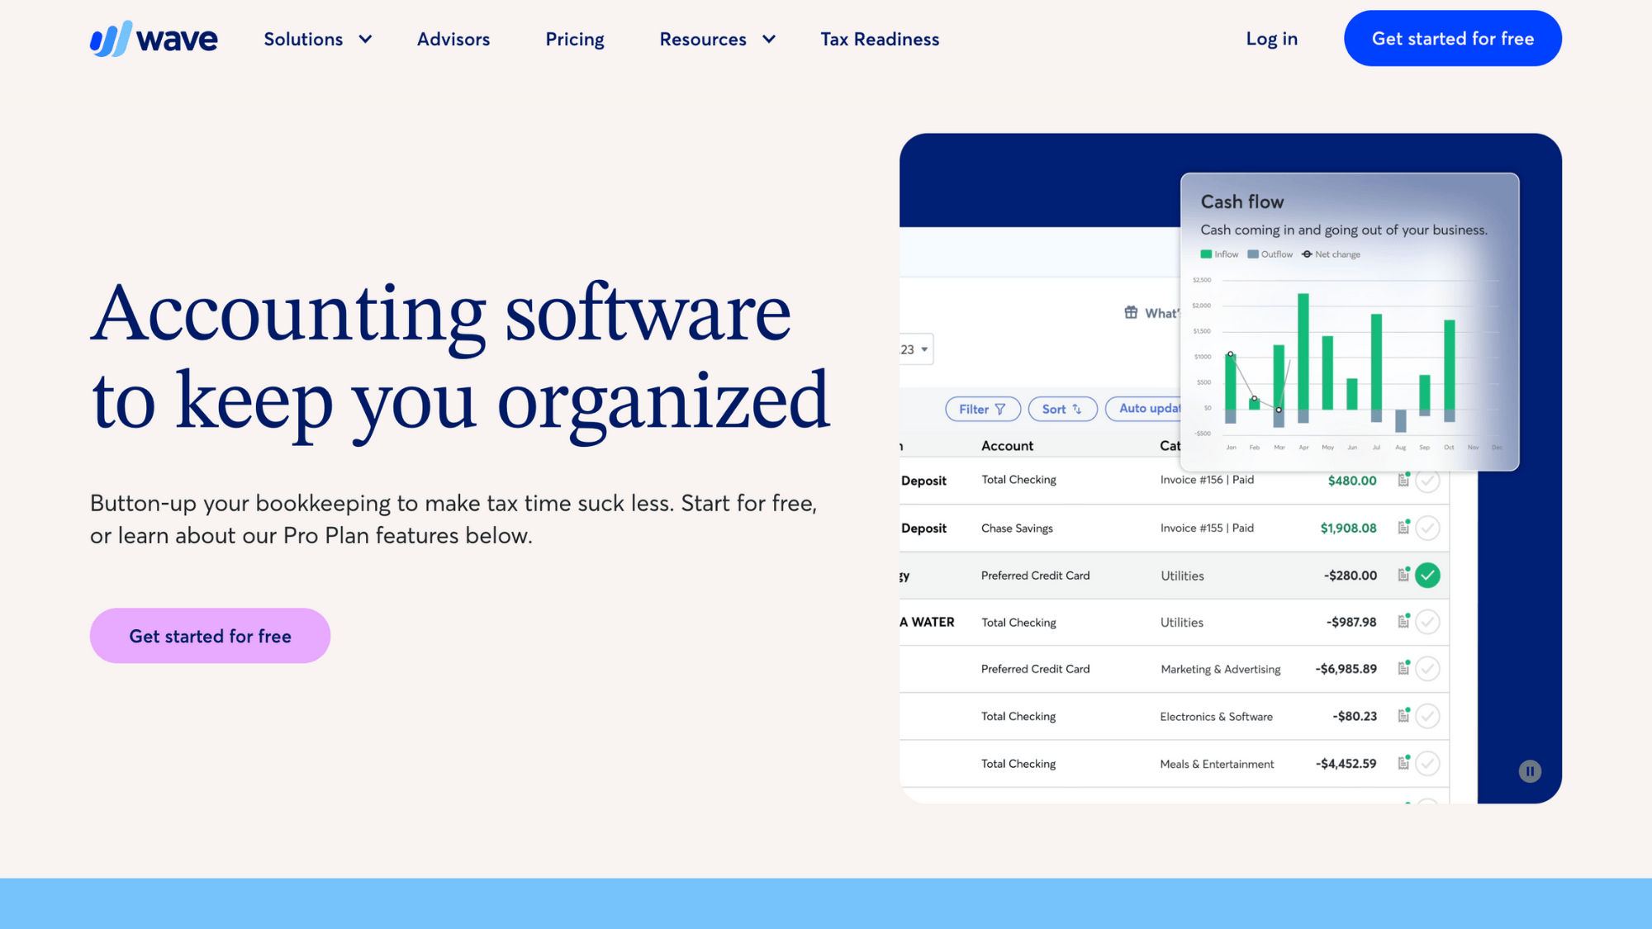Click the pause icon on the demo animation
Screen dimensions: 1652x929
(x=1530, y=770)
